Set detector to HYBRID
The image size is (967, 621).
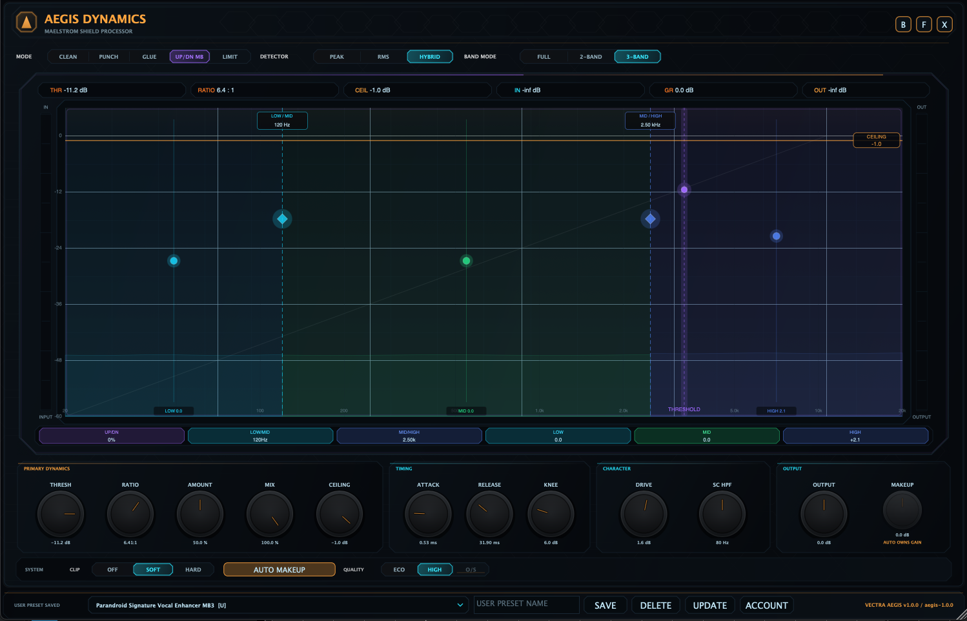[x=430, y=57]
